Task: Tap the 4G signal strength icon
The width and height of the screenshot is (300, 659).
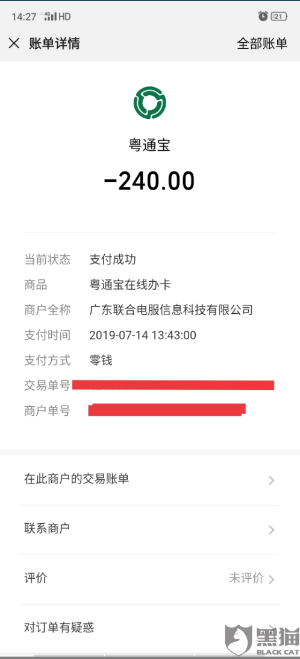Action: click(x=51, y=17)
